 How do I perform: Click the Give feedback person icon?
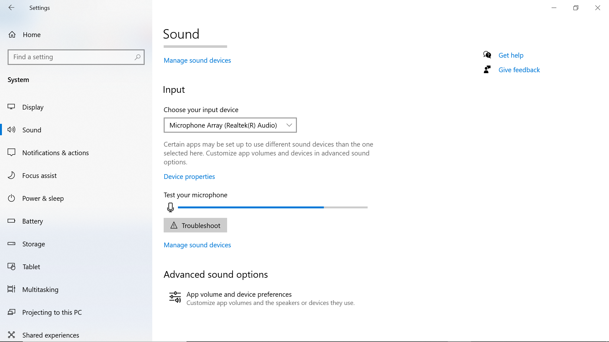click(487, 70)
